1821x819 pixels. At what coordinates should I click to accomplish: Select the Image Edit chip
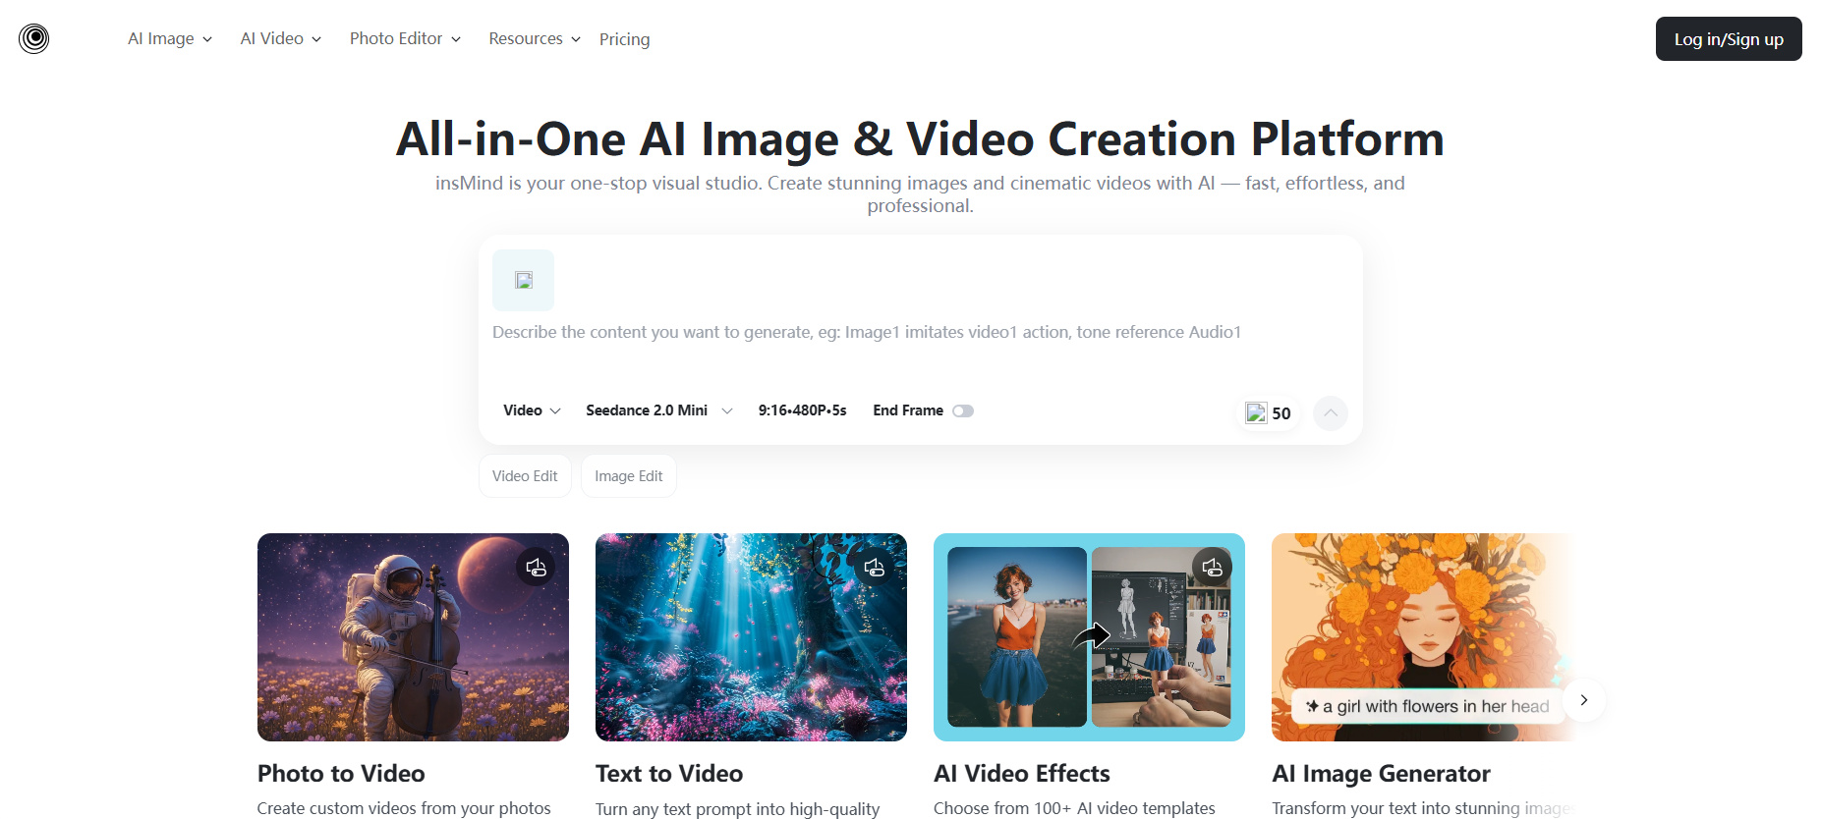[x=629, y=476]
